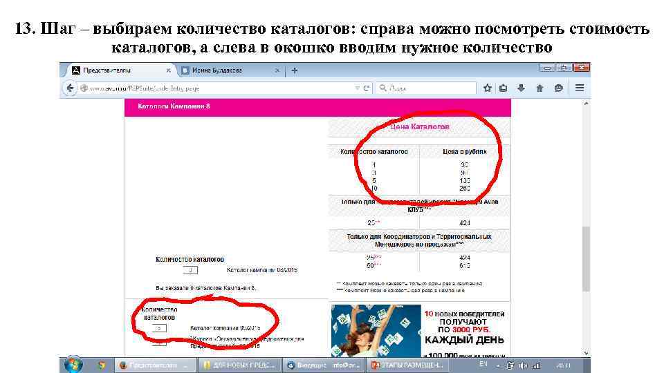
Task: Click Вы заказали 0 каталогов text
Action: (x=206, y=288)
